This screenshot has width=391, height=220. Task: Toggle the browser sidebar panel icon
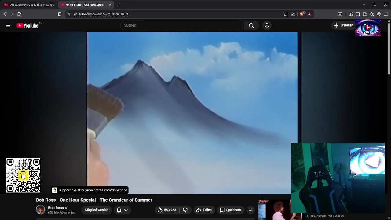358,14
